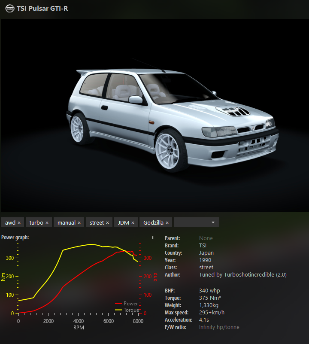Click the Acceleration field label
The width and height of the screenshot is (309, 344).
pos(179,320)
